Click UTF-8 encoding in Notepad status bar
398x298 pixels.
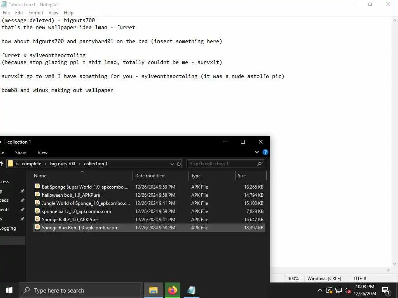360,278
